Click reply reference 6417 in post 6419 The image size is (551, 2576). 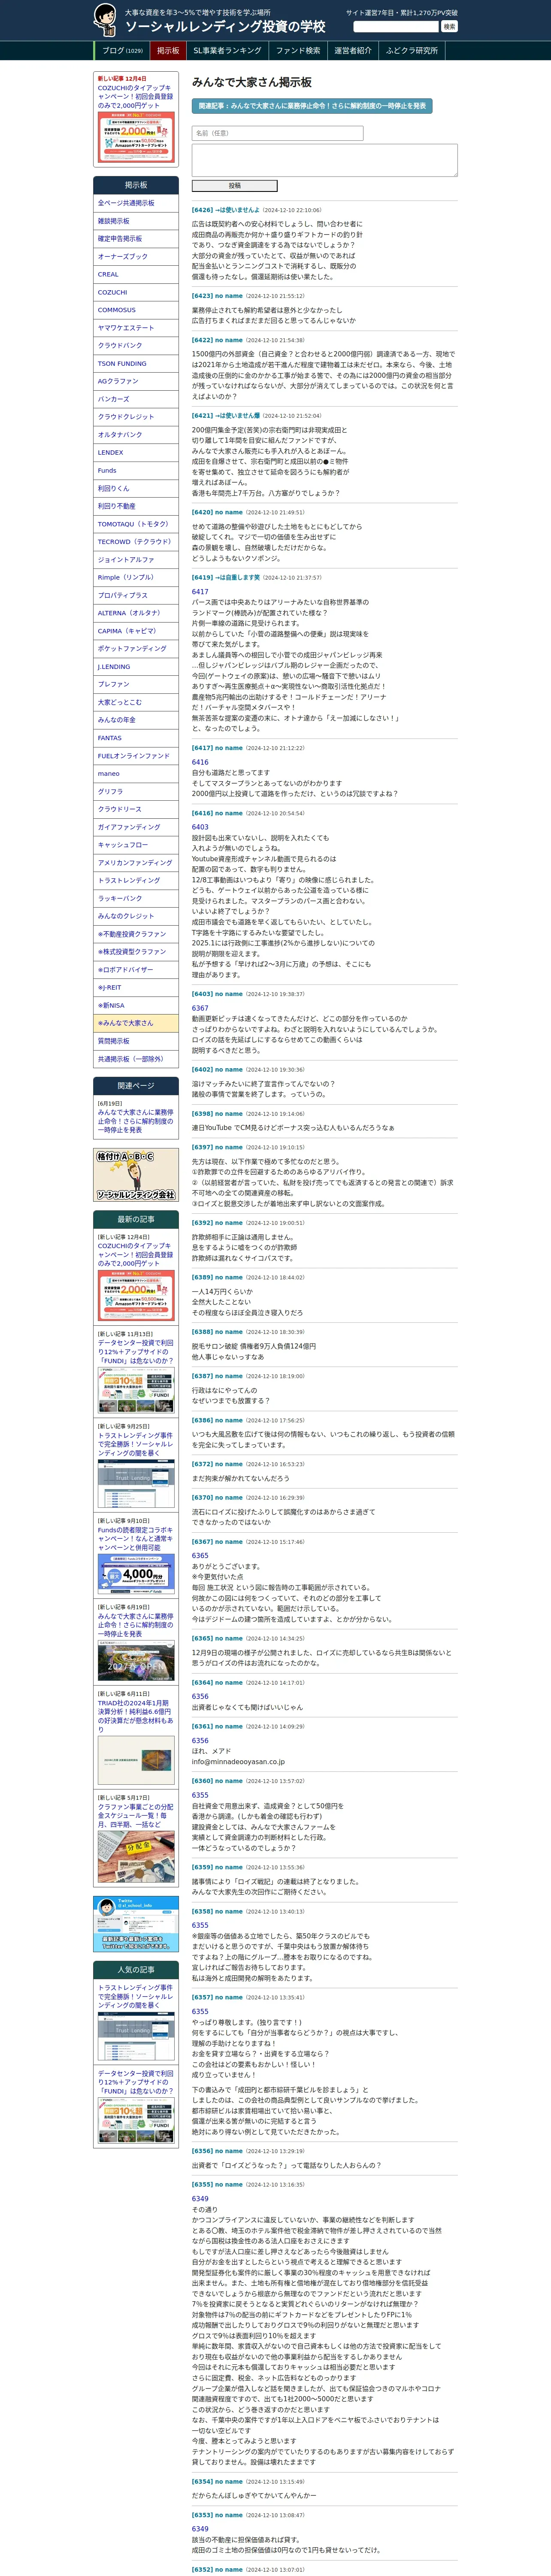[x=200, y=592]
